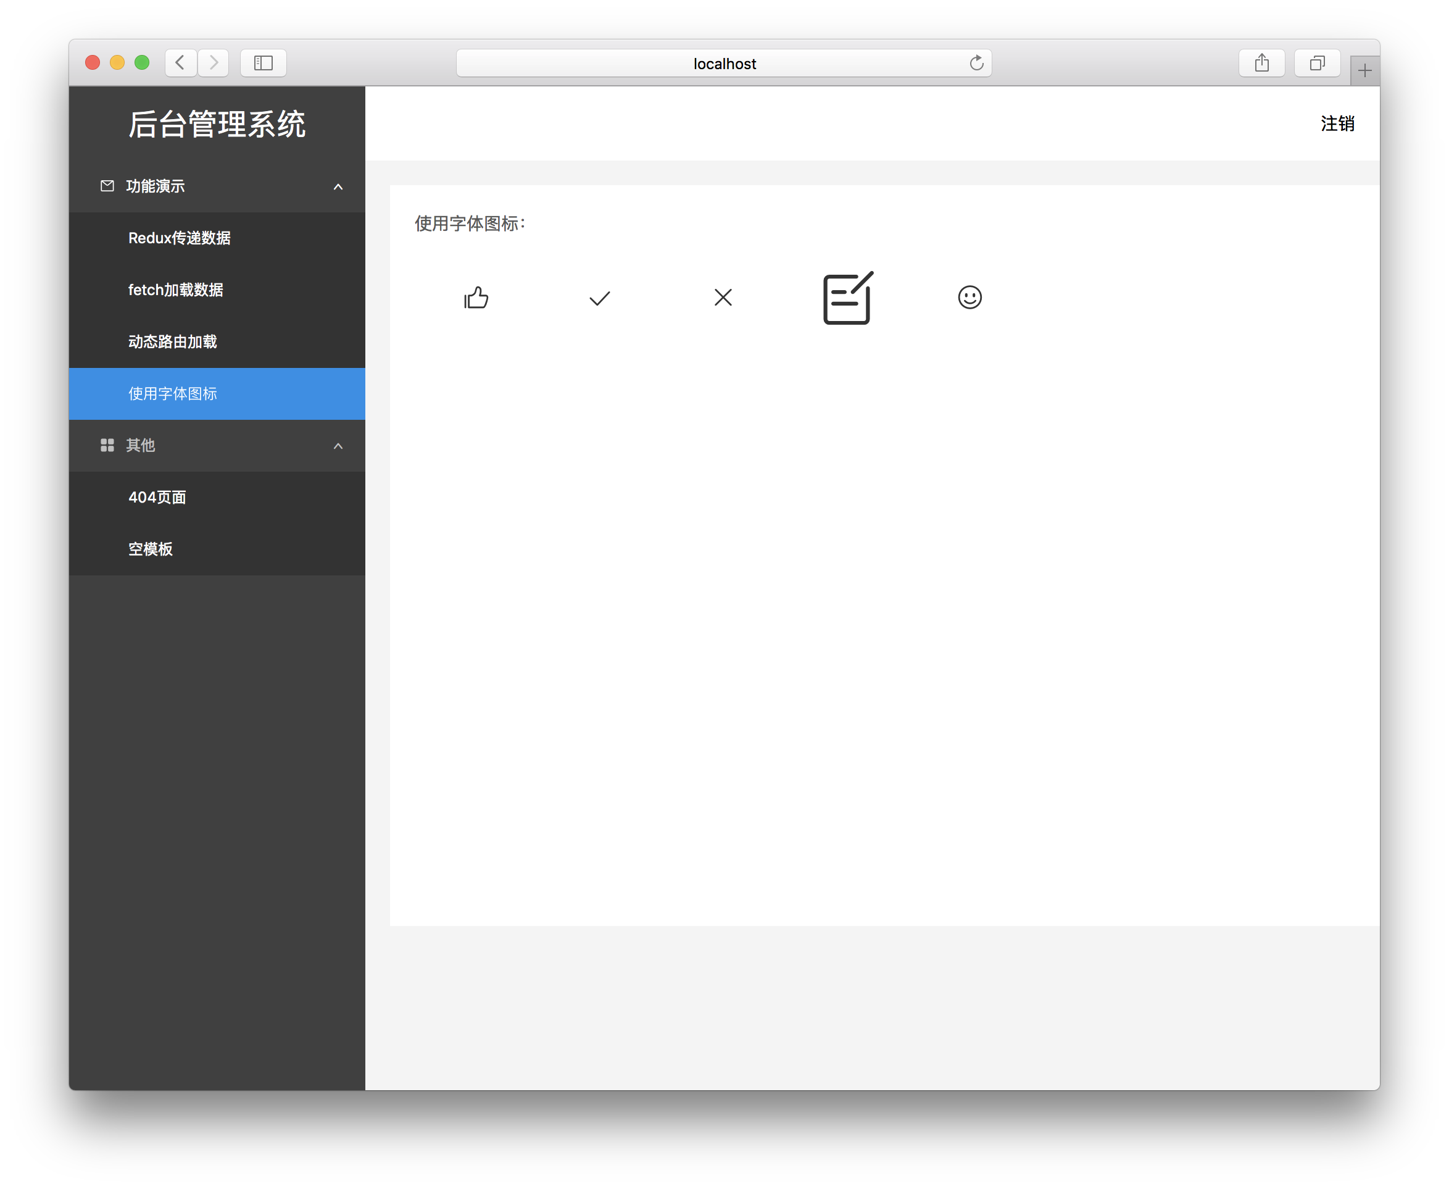
Task: Open the Redux传递数据 menu item
Action: (x=180, y=238)
